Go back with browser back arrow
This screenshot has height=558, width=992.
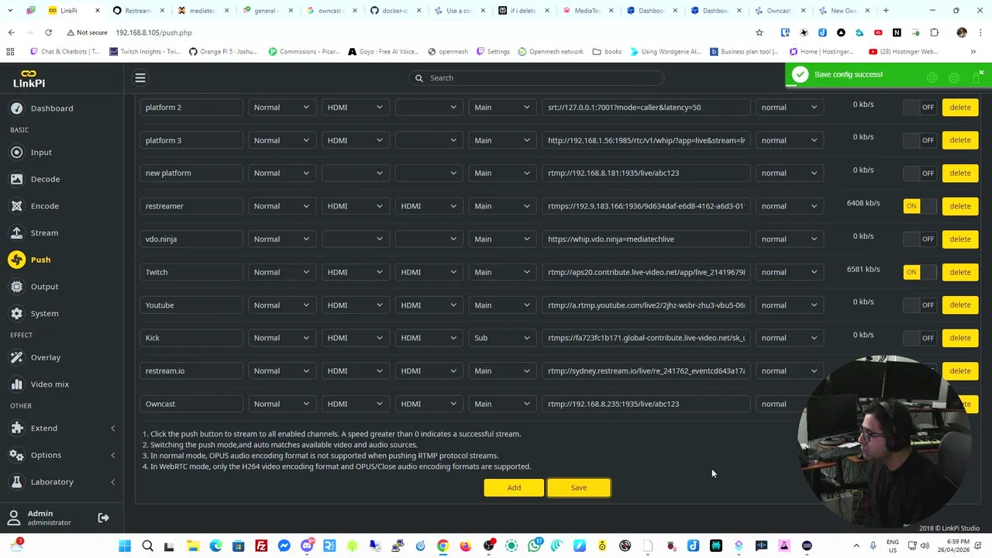point(11,33)
